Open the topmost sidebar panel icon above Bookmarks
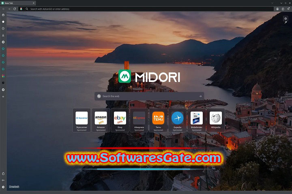The width and height of the screenshot is (292, 194). pos(3,15)
